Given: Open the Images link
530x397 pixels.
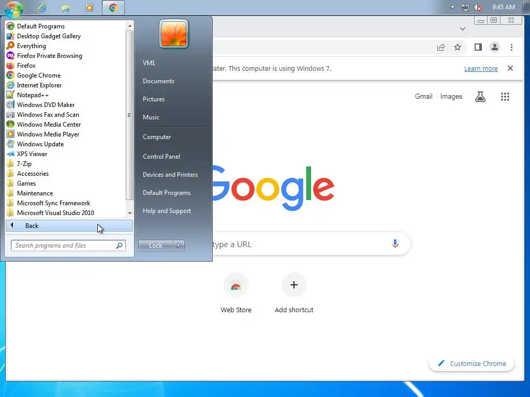Looking at the screenshot, I should [x=451, y=97].
